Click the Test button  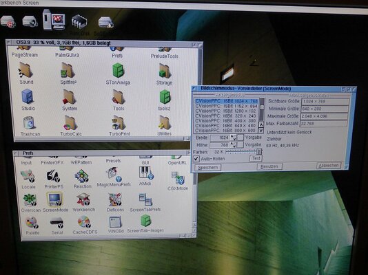[256, 158]
